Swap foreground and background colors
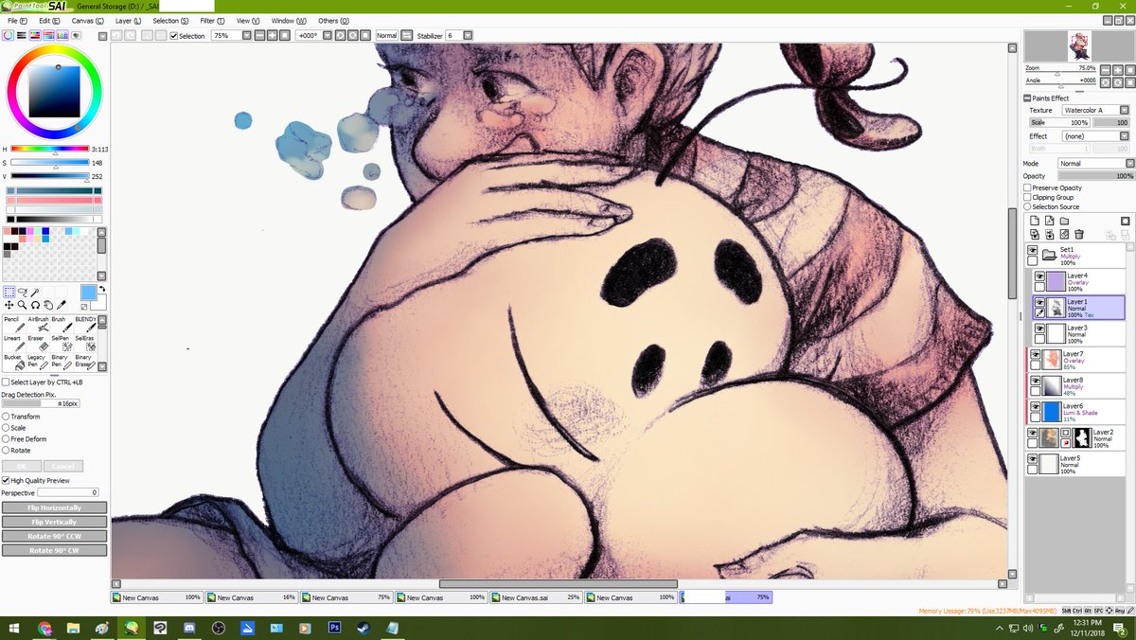Viewport: 1136px width, 640px height. [x=101, y=289]
